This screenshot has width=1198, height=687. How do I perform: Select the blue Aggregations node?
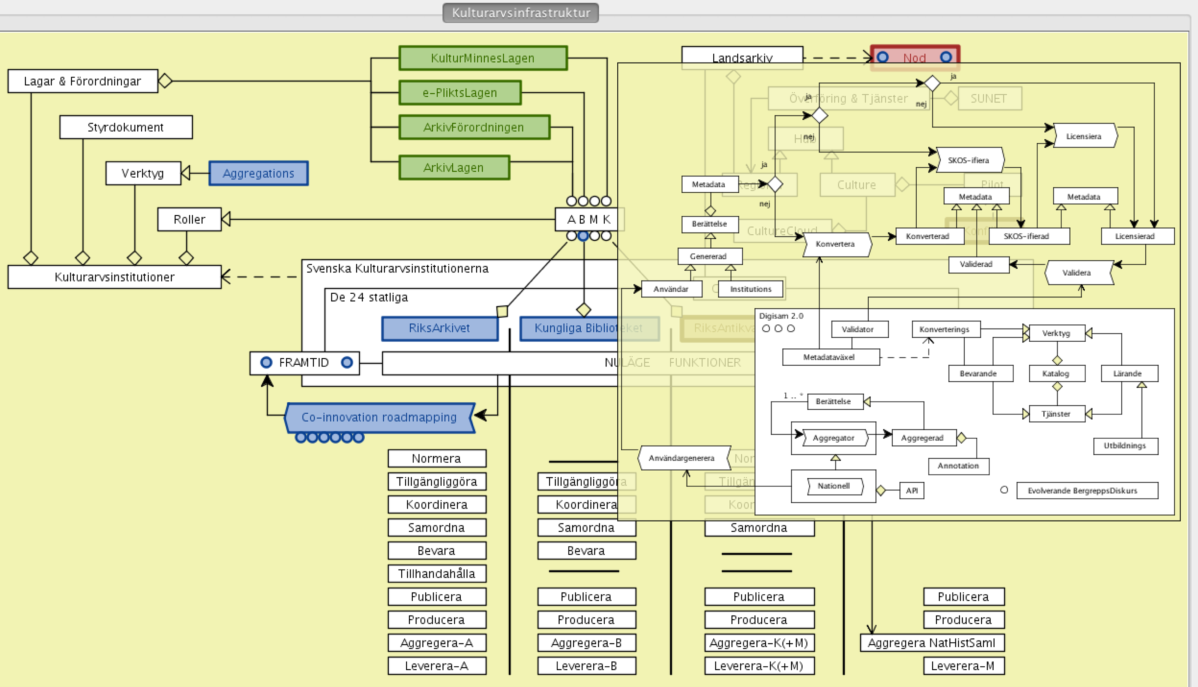tap(258, 173)
